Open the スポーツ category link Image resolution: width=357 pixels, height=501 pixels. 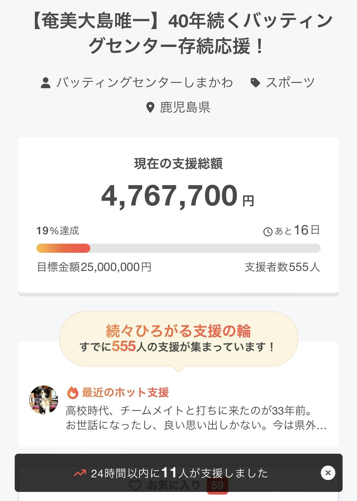(290, 82)
